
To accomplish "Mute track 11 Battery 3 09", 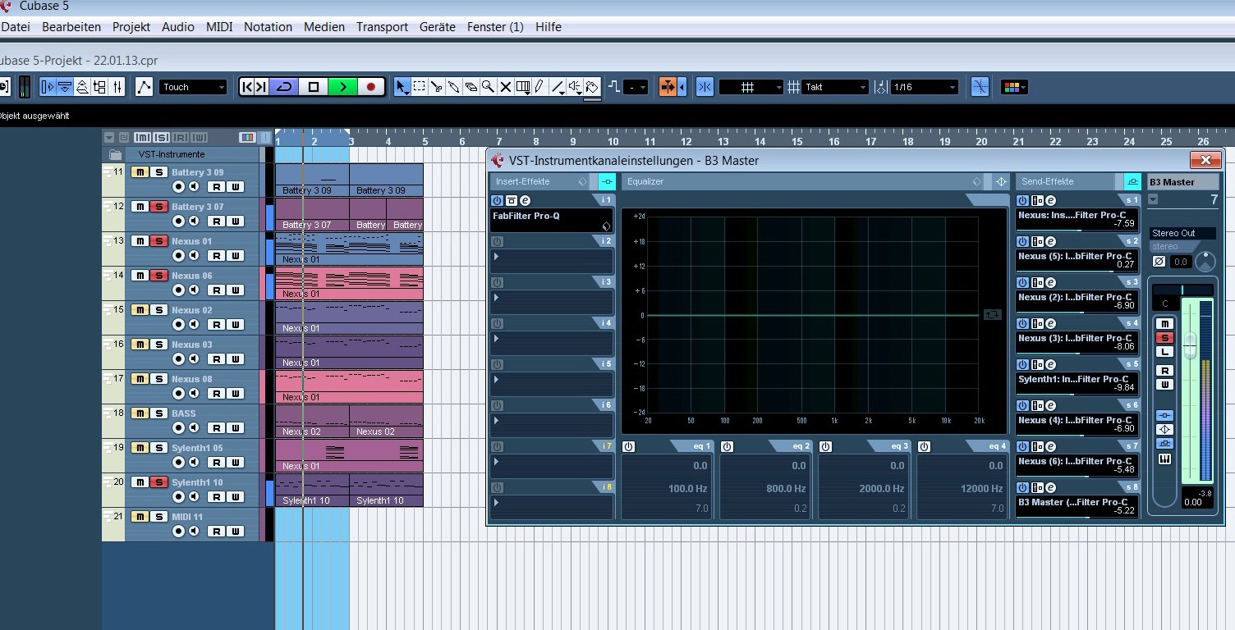I will 140,172.
